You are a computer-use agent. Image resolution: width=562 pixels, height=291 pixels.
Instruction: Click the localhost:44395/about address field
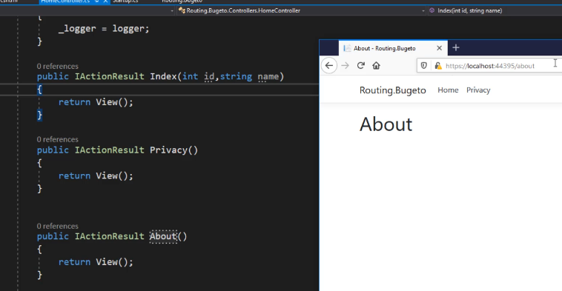490,66
